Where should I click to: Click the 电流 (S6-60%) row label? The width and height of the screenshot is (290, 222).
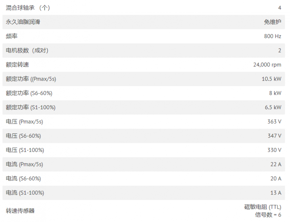(x=23, y=179)
